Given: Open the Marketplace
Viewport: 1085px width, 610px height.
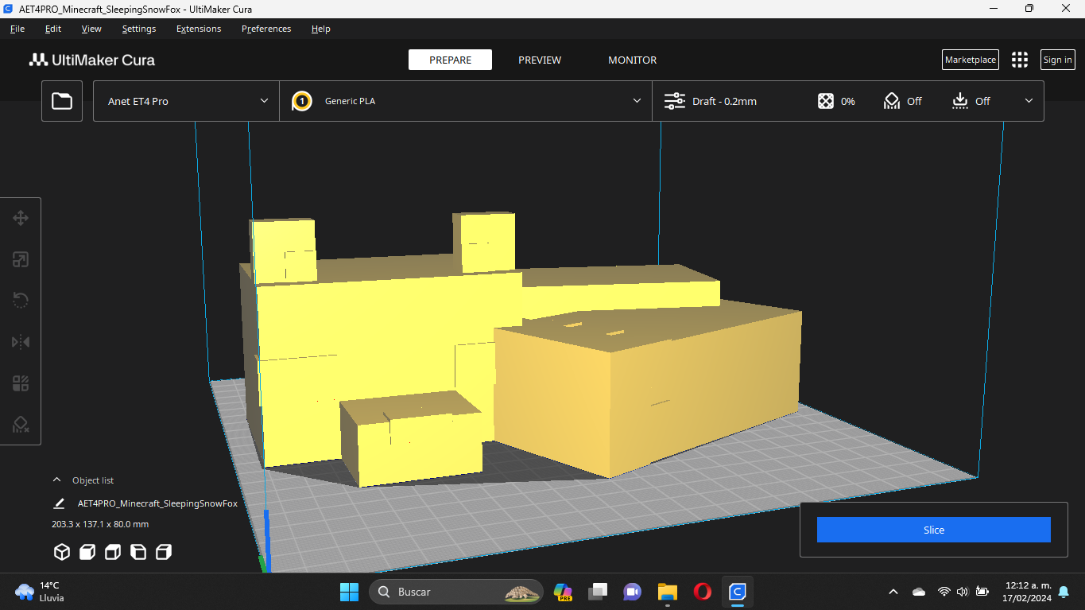Looking at the screenshot, I should coord(970,60).
